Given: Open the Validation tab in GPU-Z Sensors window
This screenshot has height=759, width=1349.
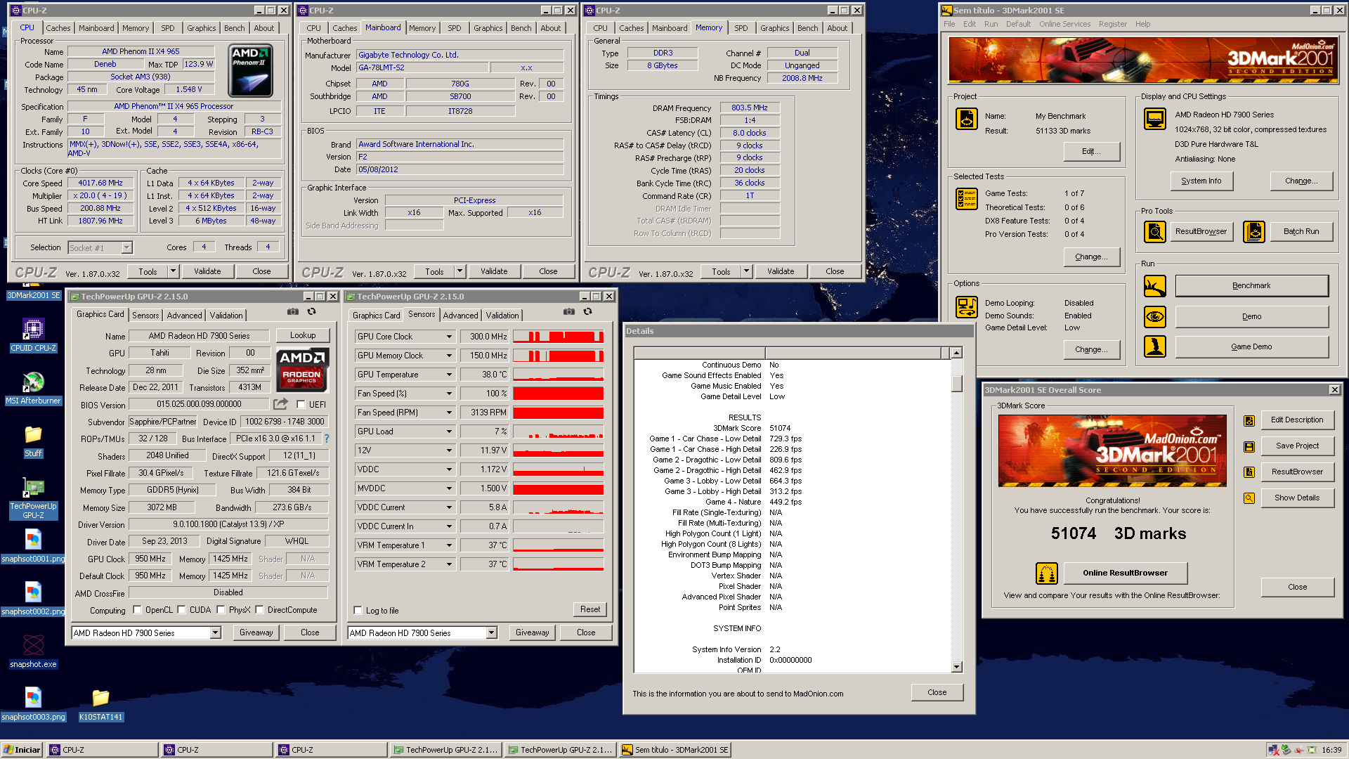Looking at the screenshot, I should (502, 316).
